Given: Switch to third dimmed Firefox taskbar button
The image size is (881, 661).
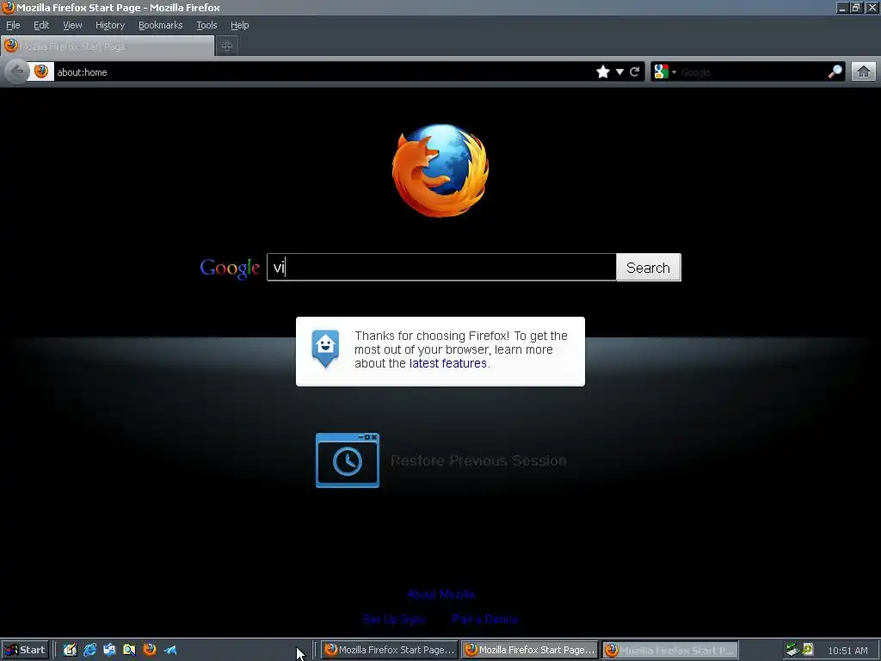Looking at the screenshot, I should [670, 650].
